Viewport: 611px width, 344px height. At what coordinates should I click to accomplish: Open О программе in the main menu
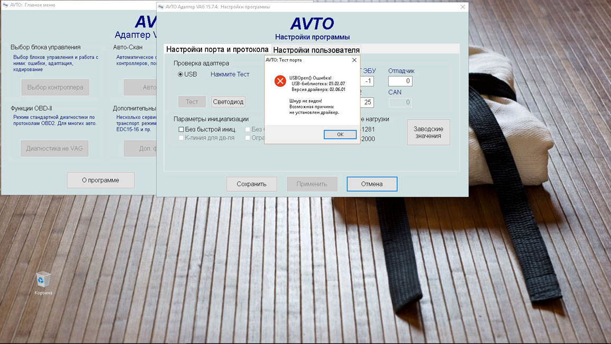tap(101, 180)
